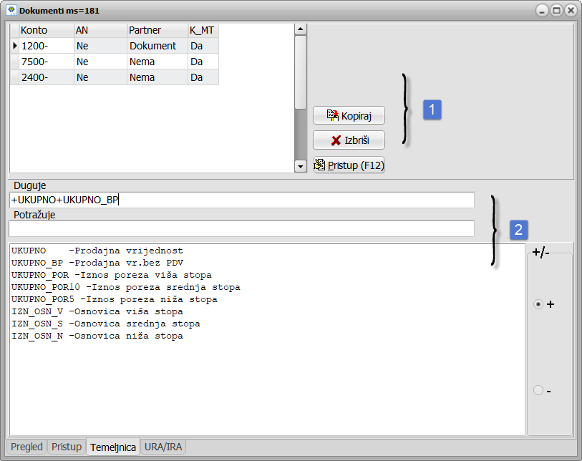Click the Konto column header

pos(46,30)
